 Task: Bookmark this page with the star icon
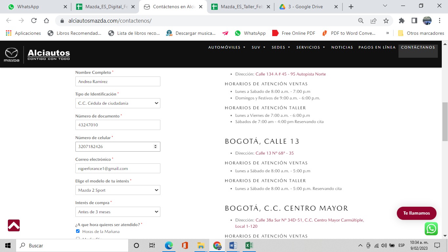[386, 21]
